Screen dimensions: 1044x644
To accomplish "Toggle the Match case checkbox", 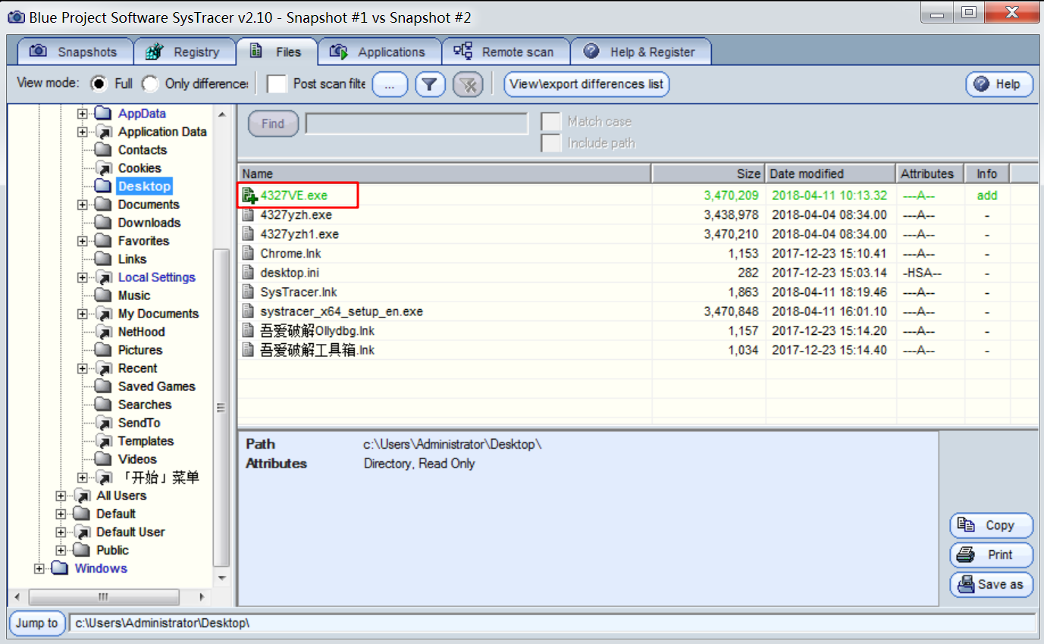I will tap(551, 121).
